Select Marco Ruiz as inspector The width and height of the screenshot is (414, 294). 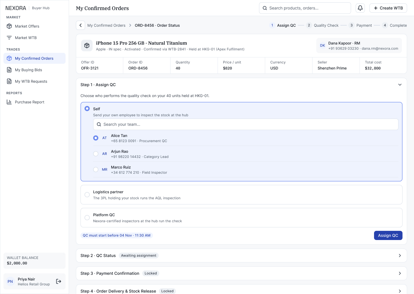click(x=96, y=170)
